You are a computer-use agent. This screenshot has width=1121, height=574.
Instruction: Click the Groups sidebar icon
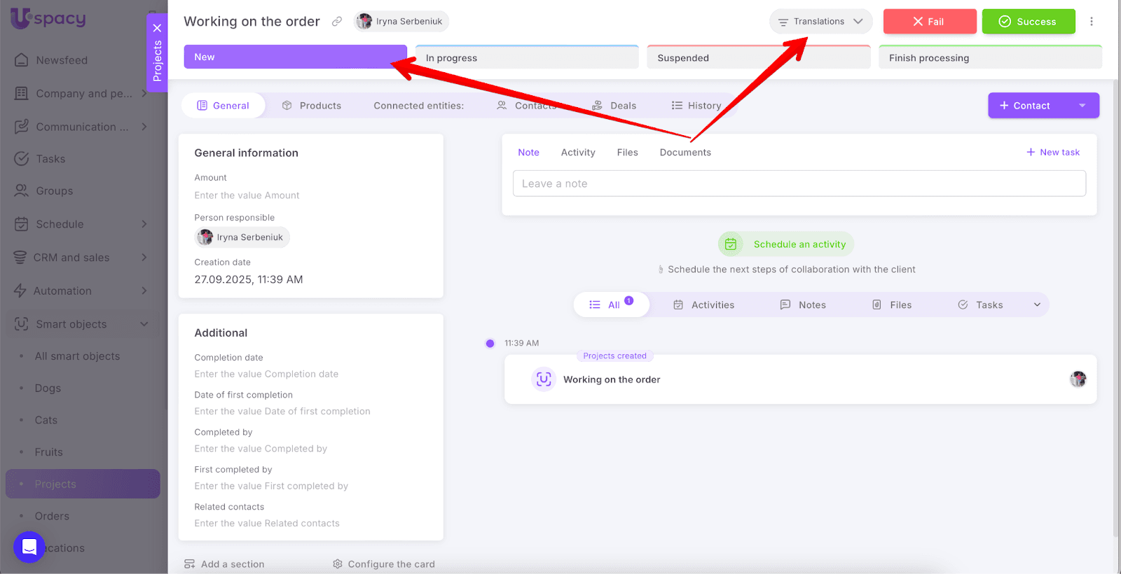(x=22, y=191)
